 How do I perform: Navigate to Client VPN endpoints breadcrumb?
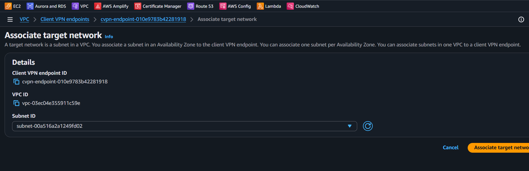(65, 19)
